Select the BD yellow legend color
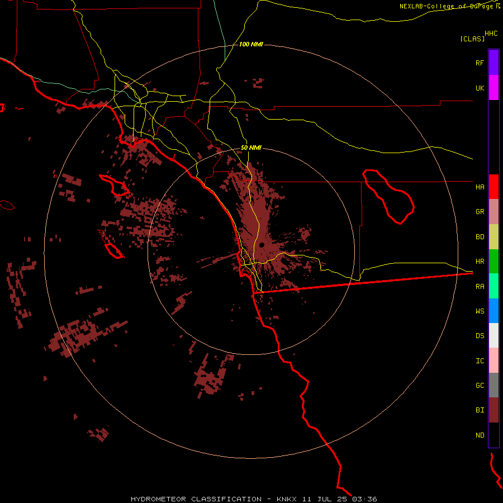The width and height of the screenshot is (503, 503). coord(493,236)
